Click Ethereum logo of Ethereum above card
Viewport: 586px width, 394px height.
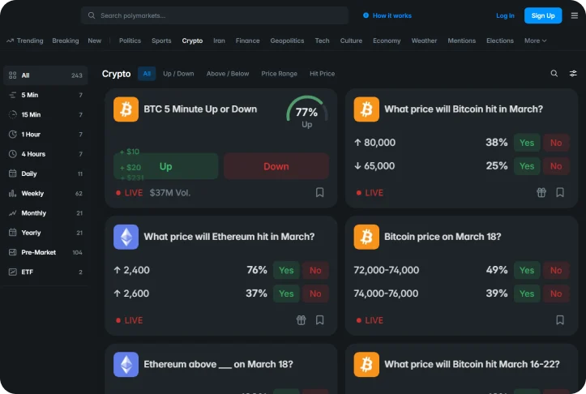pyautogui.click(x=126, y=365)
